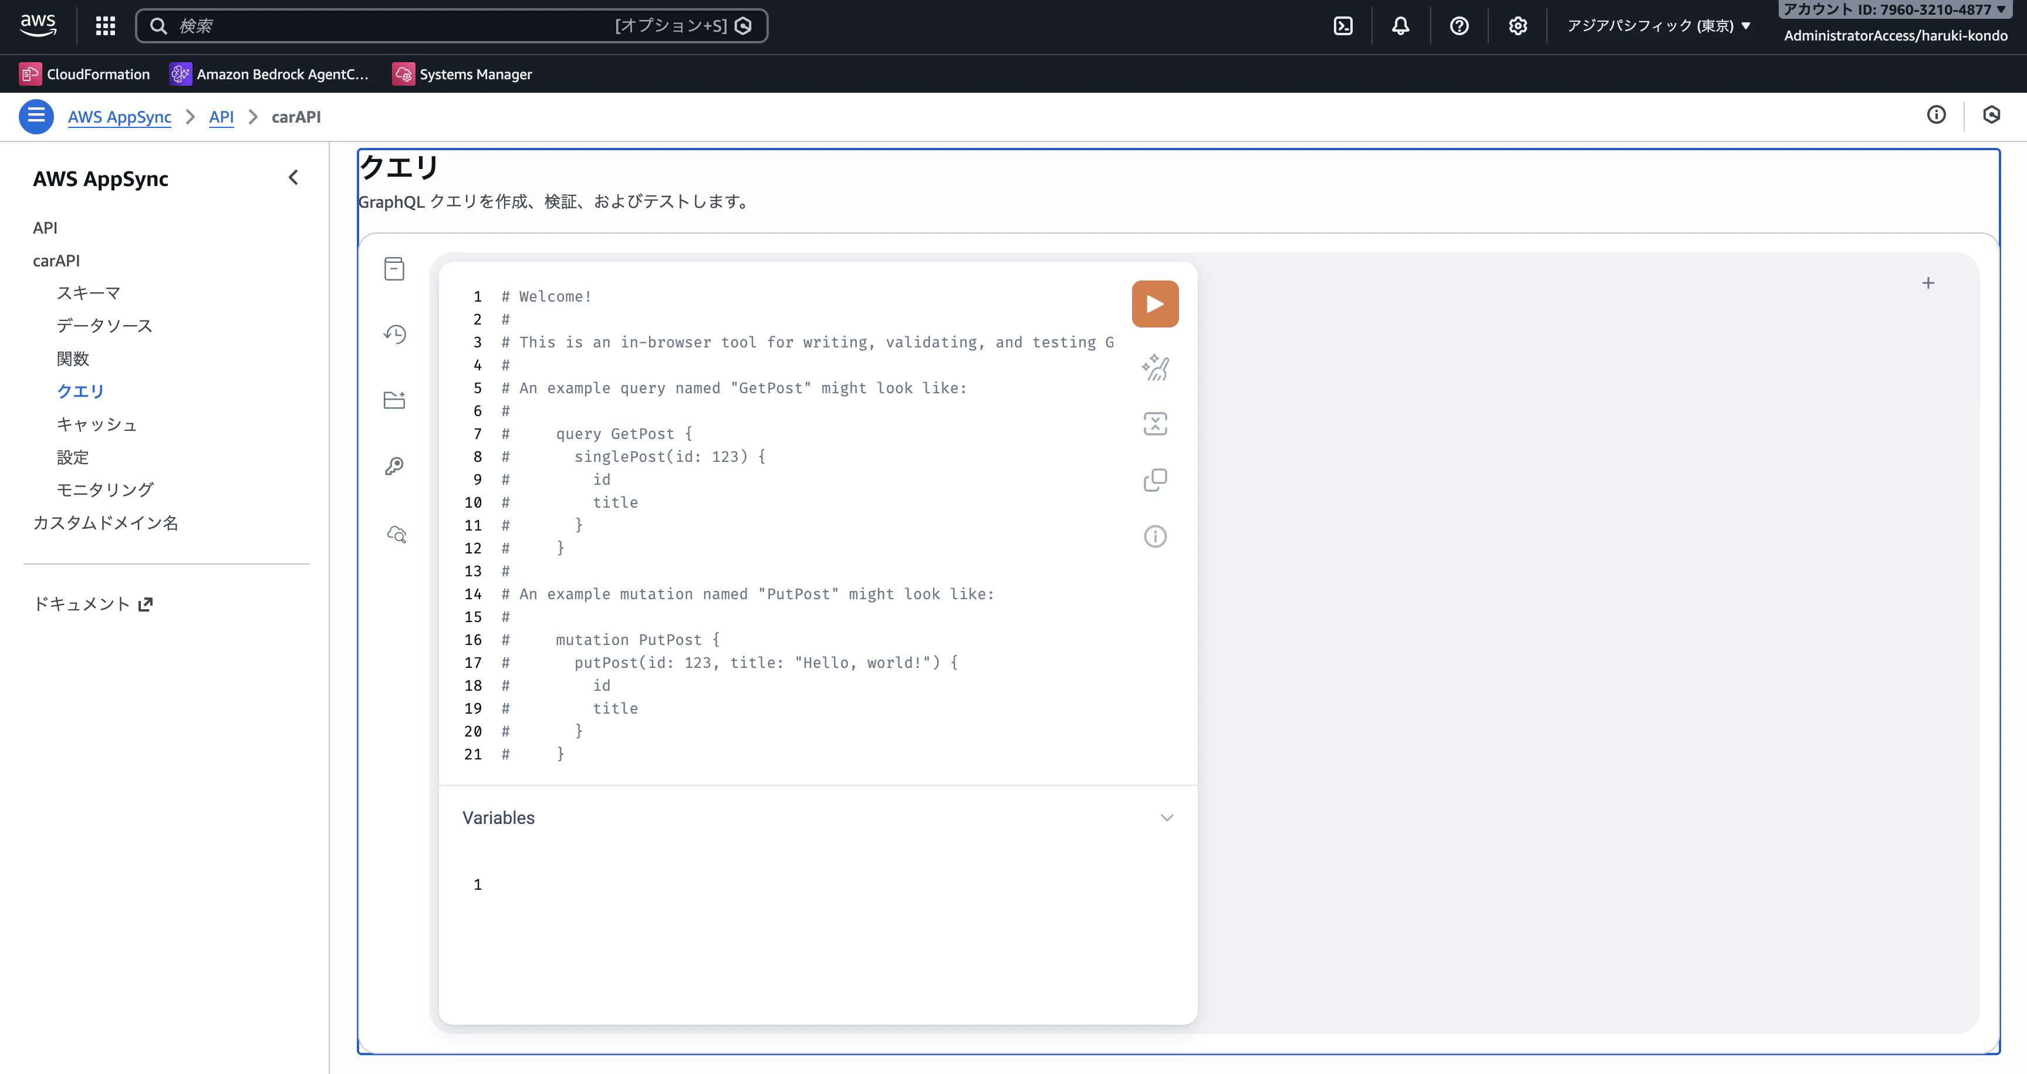Open Systems Manager favorite shortcut
Viewport: 2027px width, 1074px height.
pyautogui.click(x=462, y=74)
